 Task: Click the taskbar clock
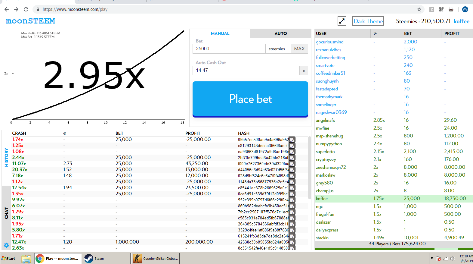point(466,259)
